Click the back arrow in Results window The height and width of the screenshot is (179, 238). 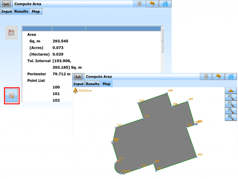click(152, 3)
